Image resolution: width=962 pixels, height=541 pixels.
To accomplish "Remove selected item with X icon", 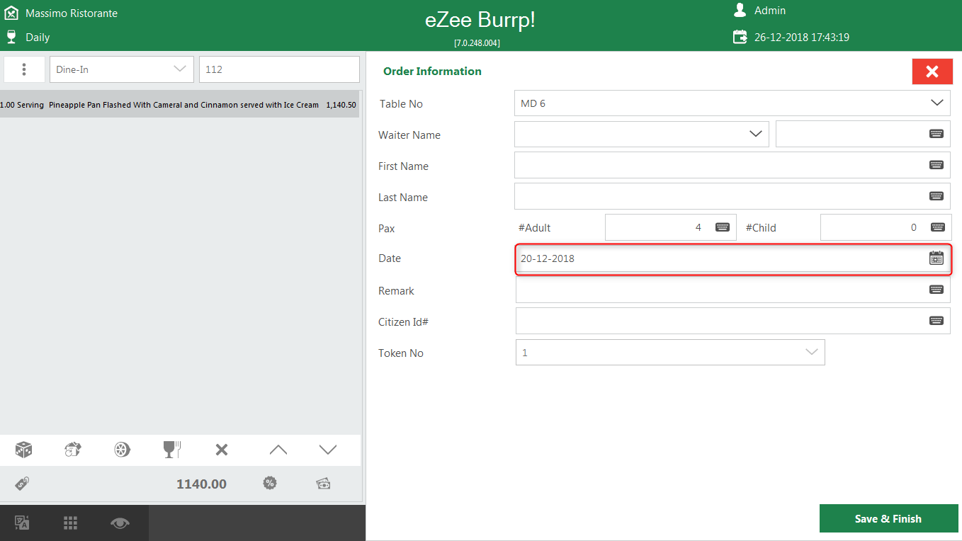I will [222, 450].
